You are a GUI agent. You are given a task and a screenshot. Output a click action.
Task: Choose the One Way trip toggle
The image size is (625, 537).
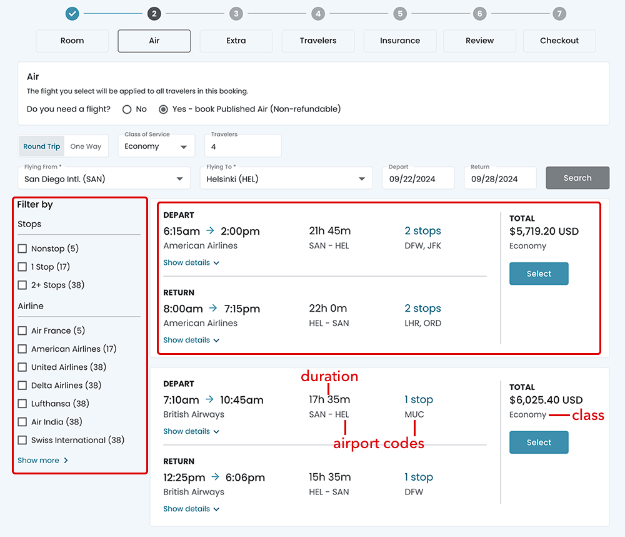86,146
